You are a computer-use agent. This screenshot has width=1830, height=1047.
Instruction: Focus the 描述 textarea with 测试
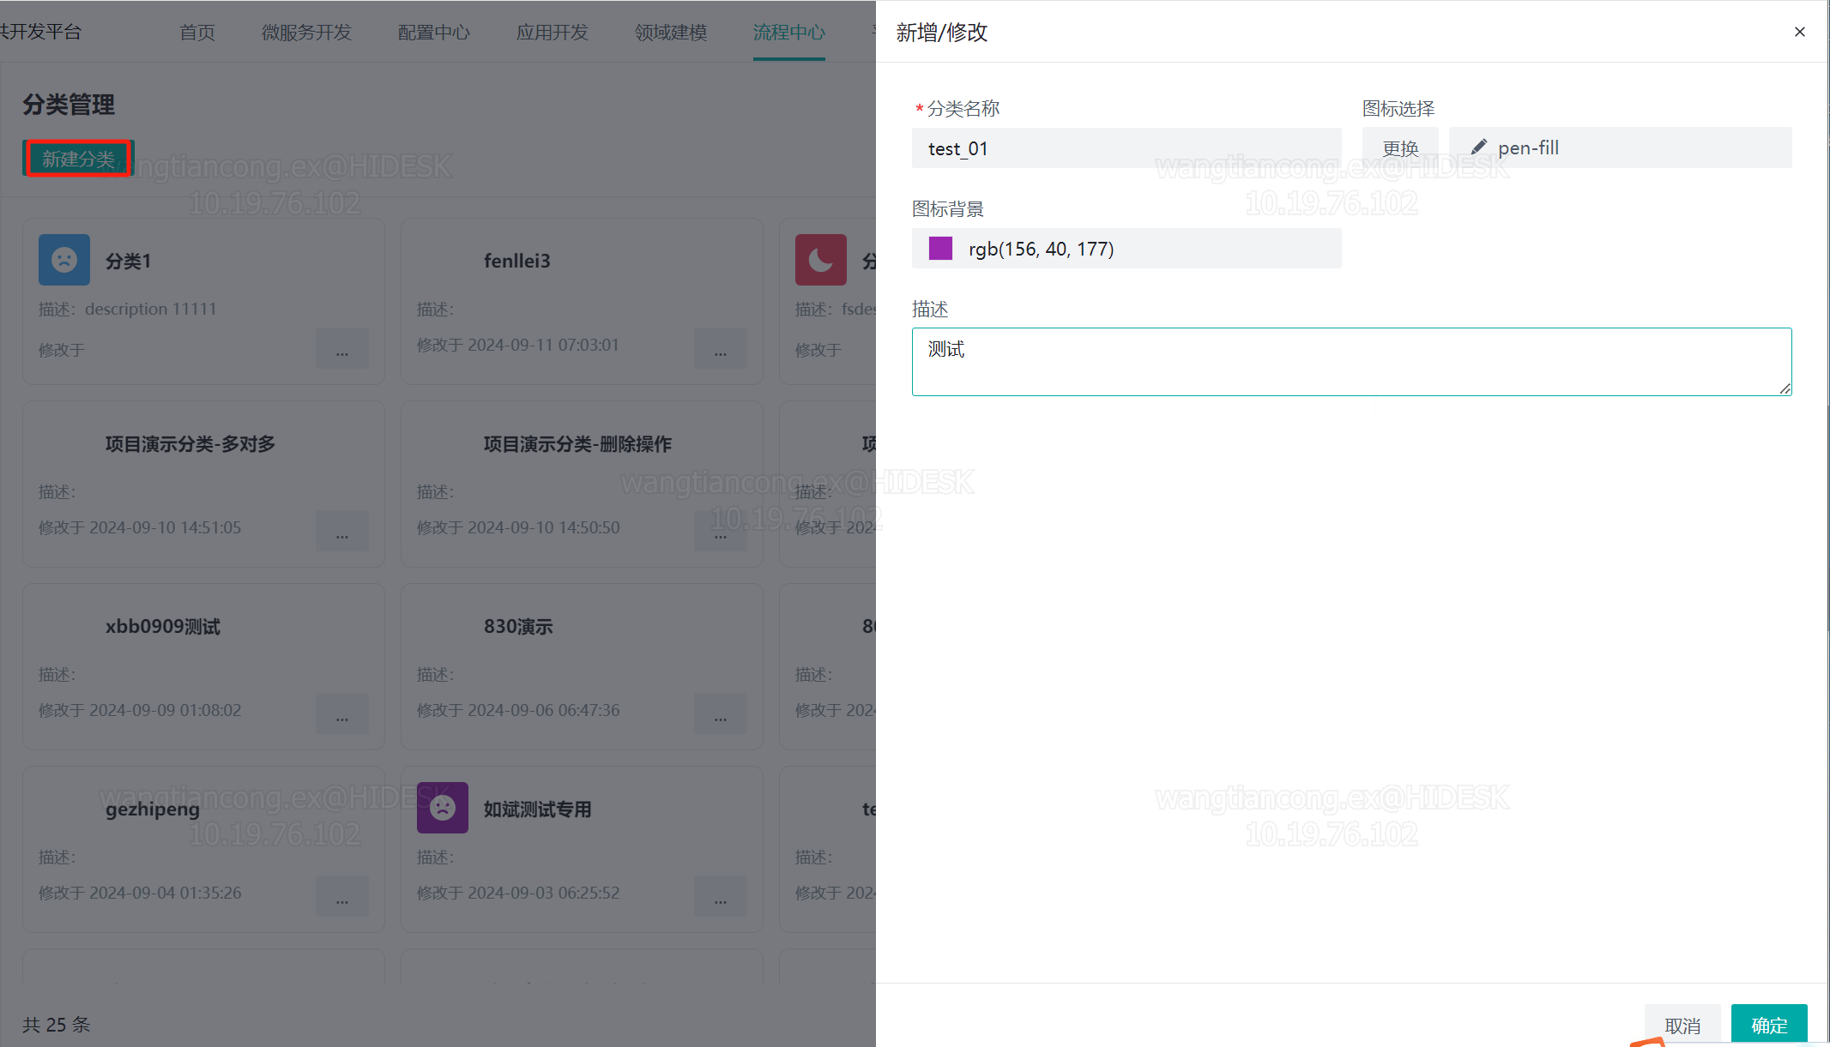coord(1351,361)
